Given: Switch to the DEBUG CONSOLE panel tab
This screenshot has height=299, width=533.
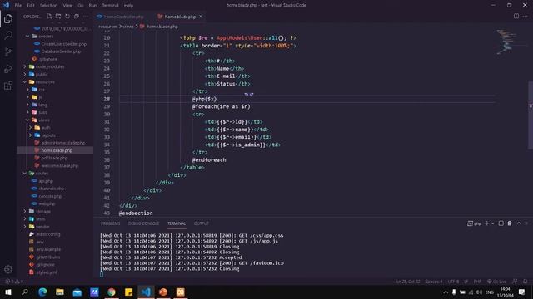Looking at the screenshot, I should click(143, 223).
